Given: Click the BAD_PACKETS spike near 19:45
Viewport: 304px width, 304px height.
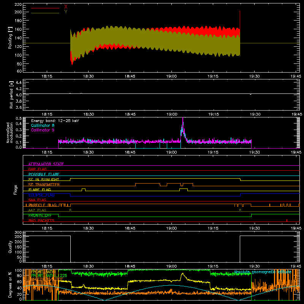Looking at the screenshot, I should click(x=287, y=220).
